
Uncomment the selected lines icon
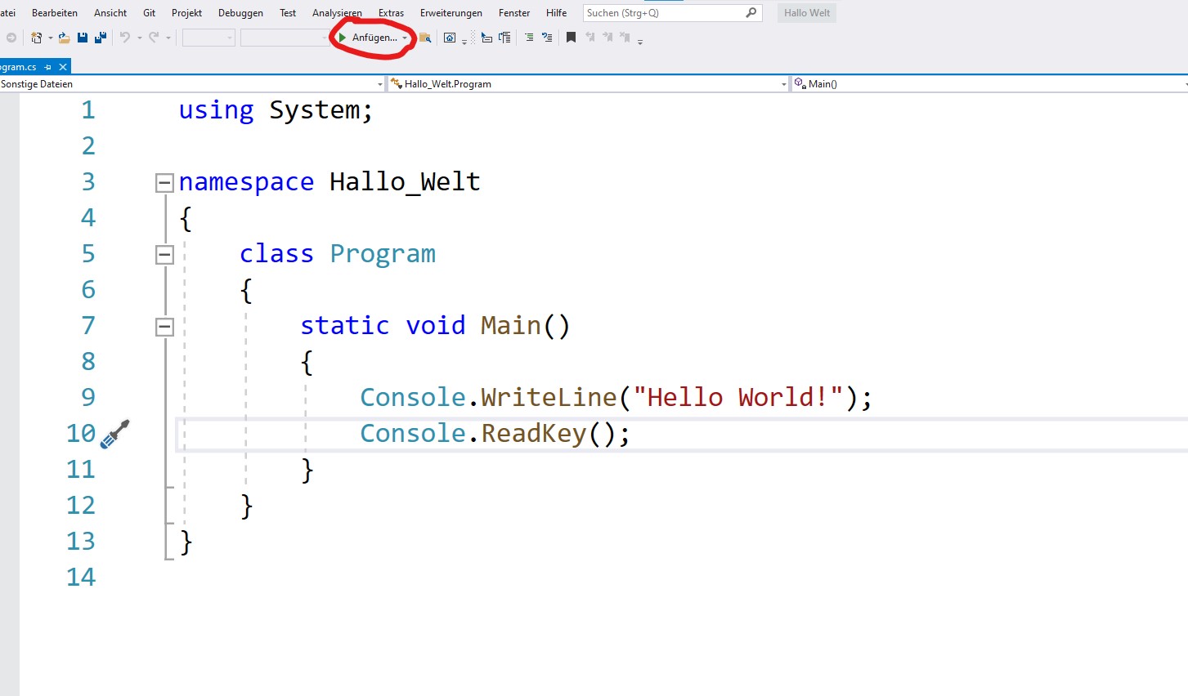click(x=547, y=38)
